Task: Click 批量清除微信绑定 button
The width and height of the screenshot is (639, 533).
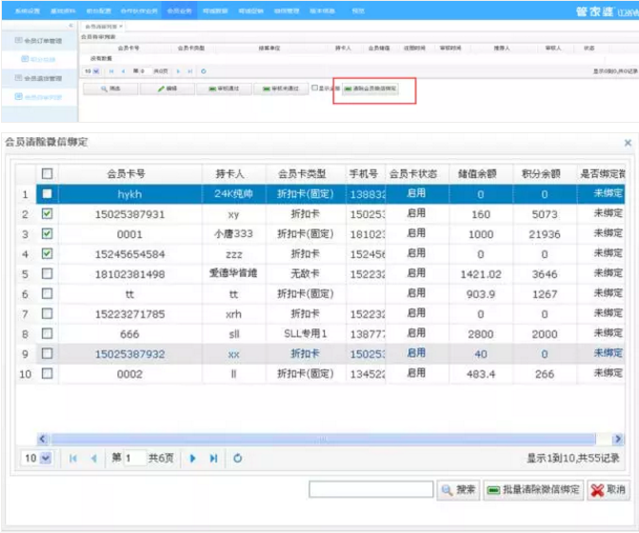Action: pyautogui.click(x=533, y=490)
